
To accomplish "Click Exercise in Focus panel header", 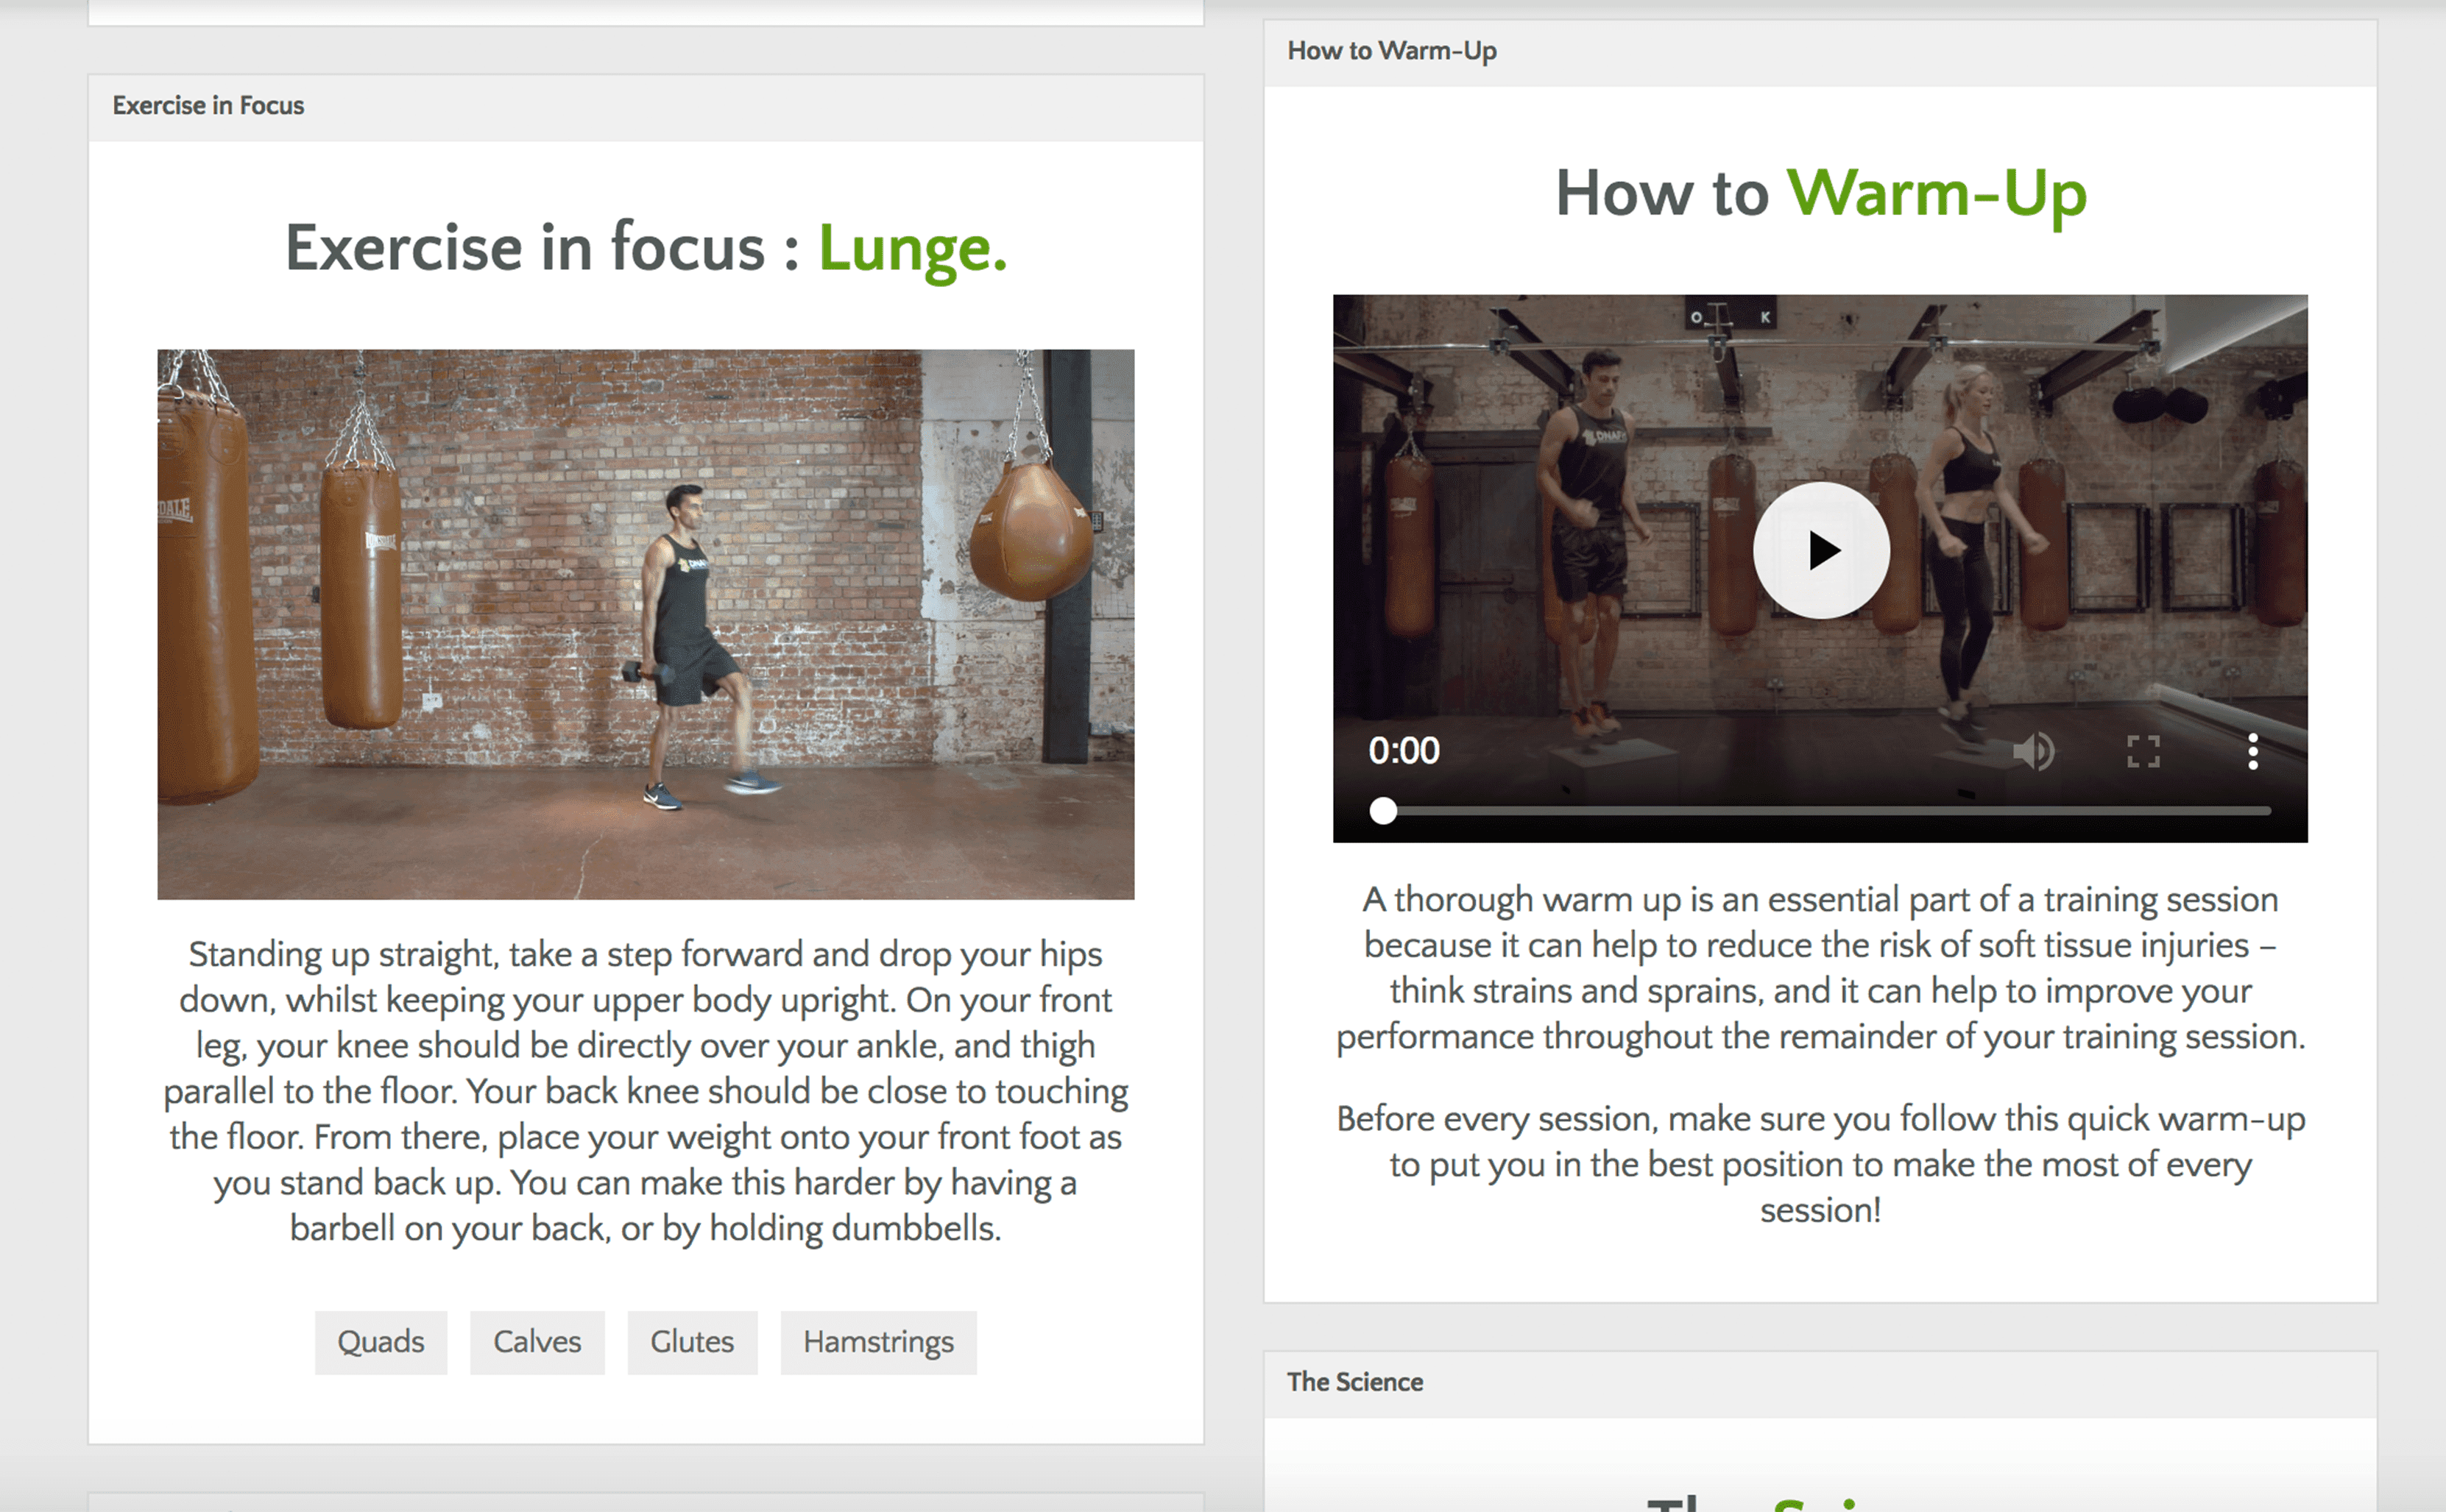I will 208,106.
